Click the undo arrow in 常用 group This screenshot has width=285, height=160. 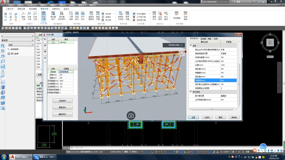[5, 17]
